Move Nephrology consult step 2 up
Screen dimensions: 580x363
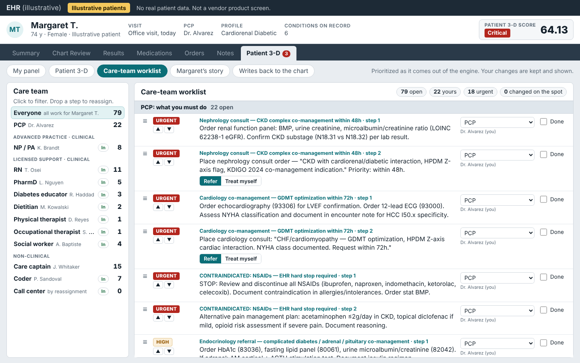(158, 162)
